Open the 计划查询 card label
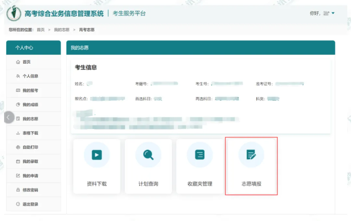Screen dimensions: 353x221 click(x=148, y=184)
